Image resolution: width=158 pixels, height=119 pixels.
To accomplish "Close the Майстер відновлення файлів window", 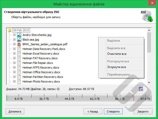I will click(152, 3).
